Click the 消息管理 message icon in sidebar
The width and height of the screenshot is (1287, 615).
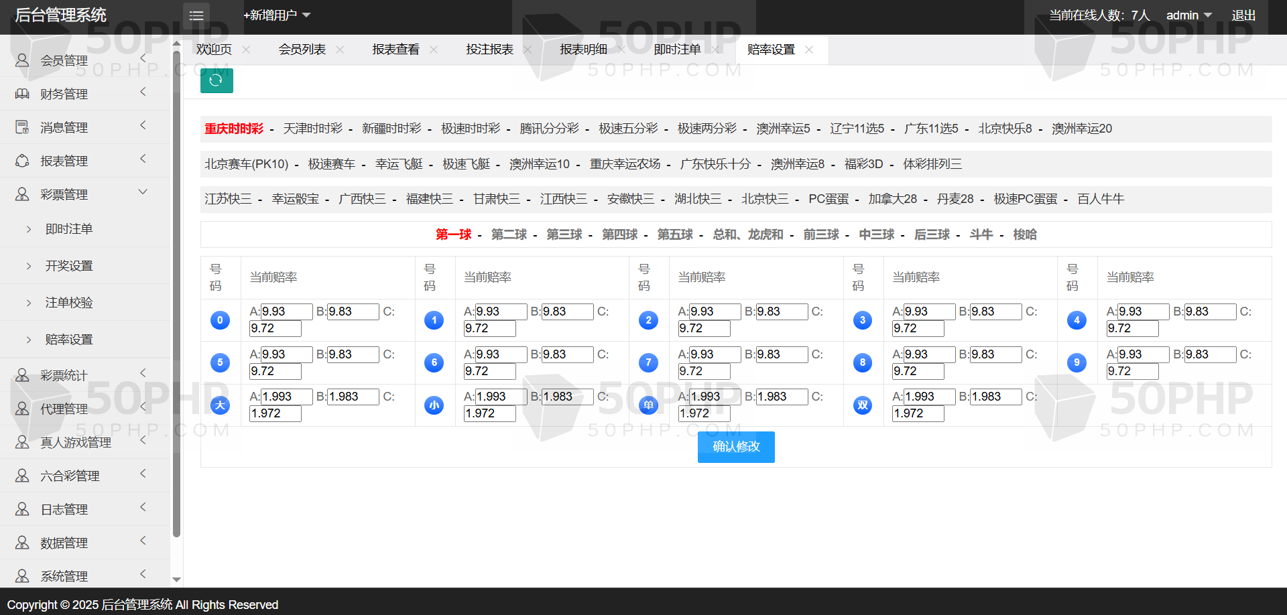tap(22, 127)
